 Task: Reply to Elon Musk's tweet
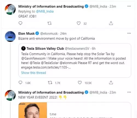pos(20,83)
